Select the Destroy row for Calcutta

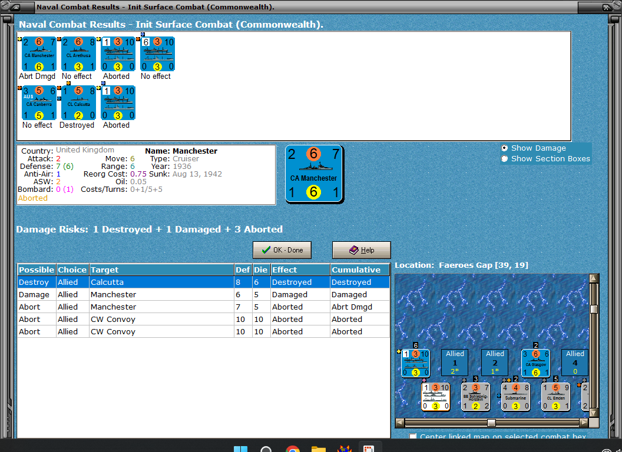(x=203, y=282)
